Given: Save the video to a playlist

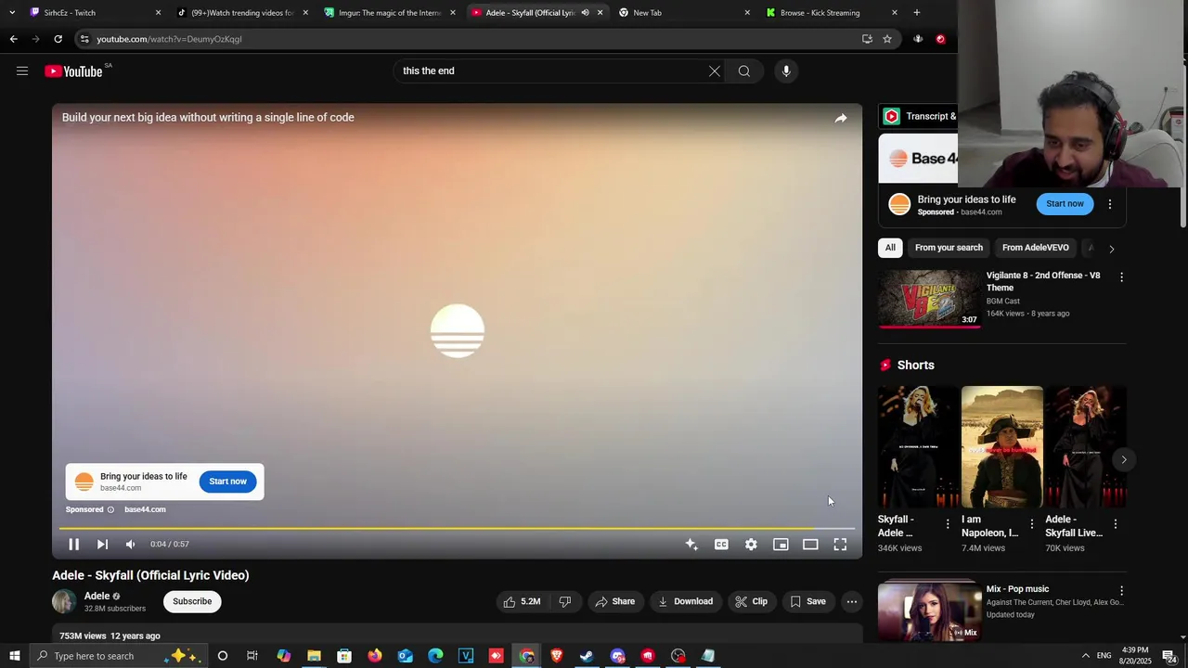Looking at the screenshot, I should point(807,601).
